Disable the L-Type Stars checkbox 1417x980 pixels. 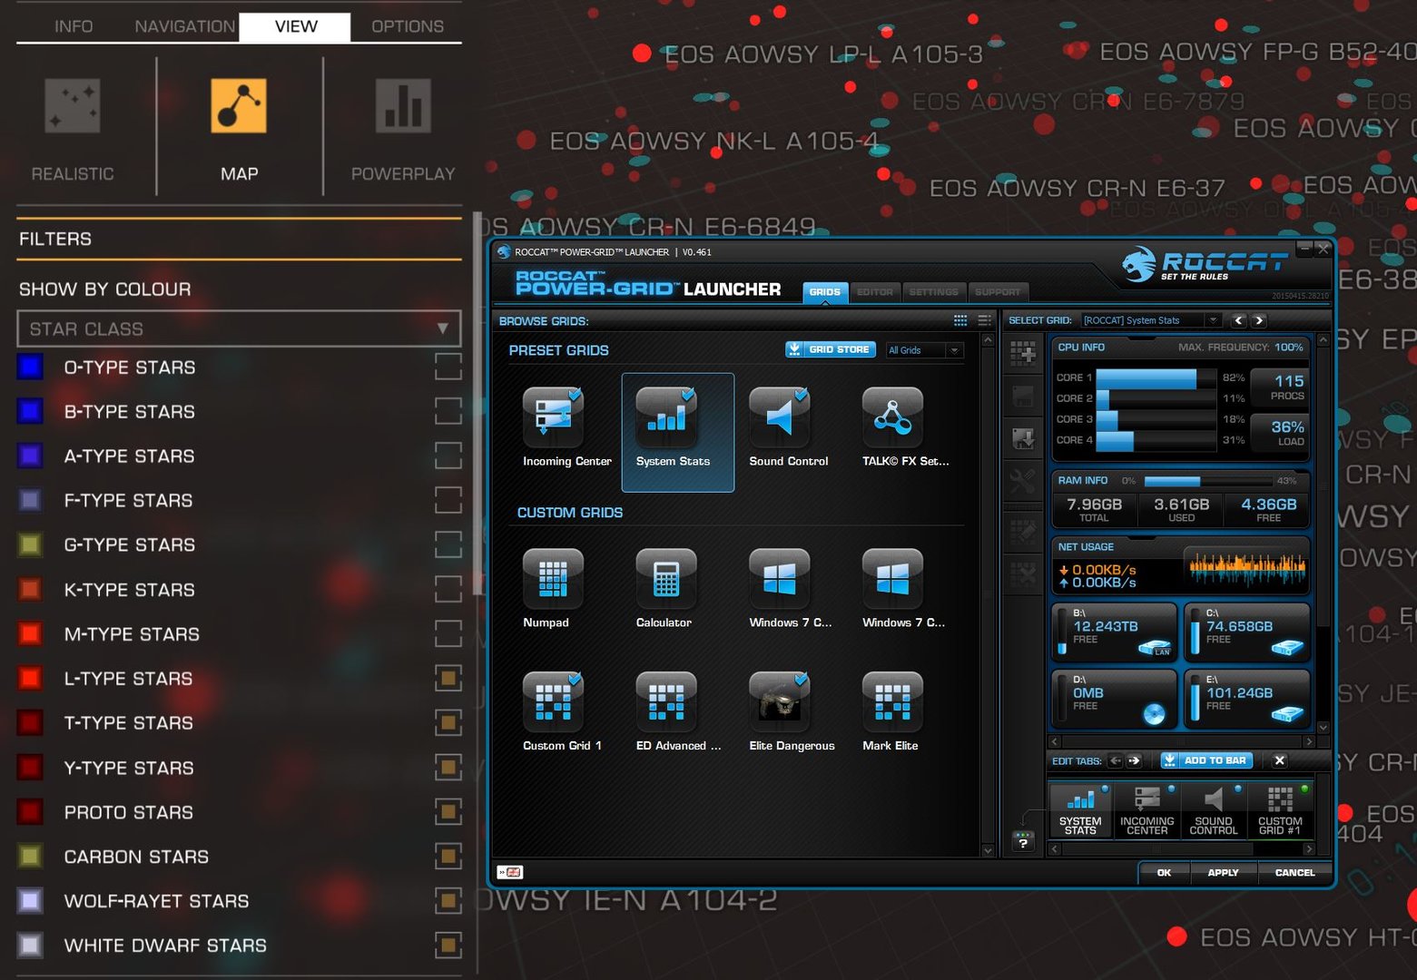(448, 678)
